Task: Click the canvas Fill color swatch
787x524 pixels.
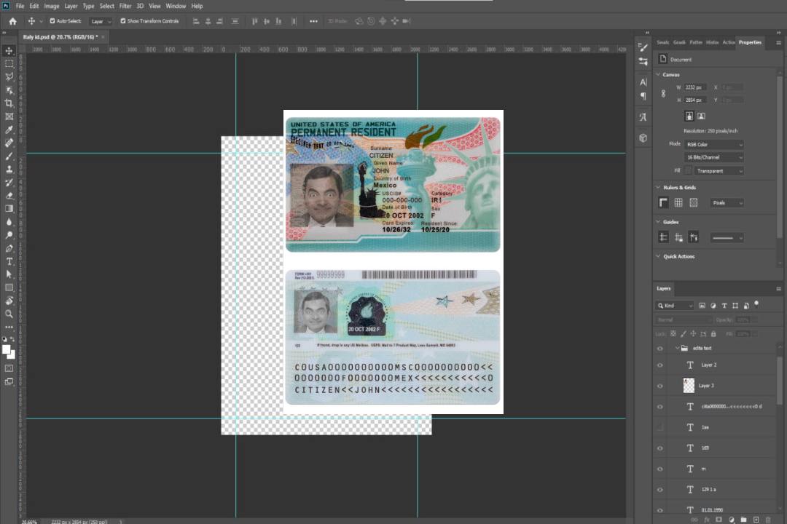Action: 689,171
